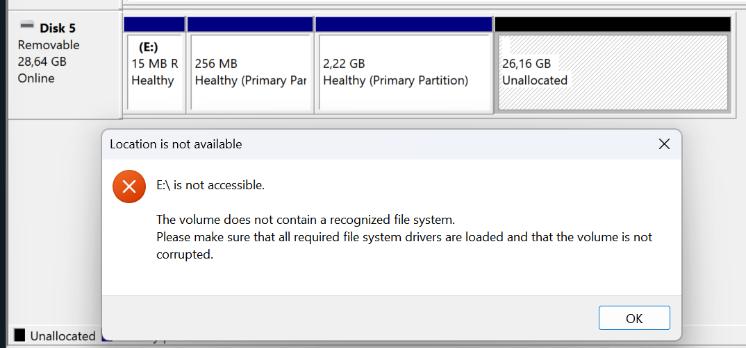Select the 26,16 GB unallocated space
746x348 pixels.
613,72
